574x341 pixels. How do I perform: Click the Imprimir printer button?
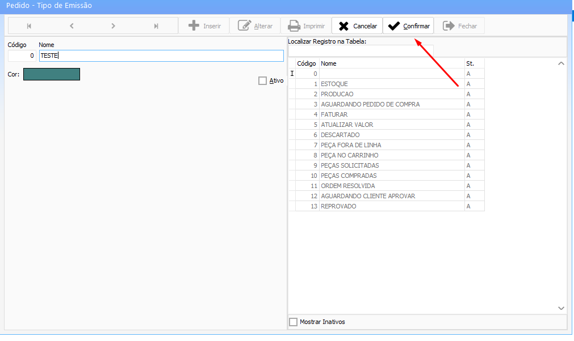pyautogui.click(x=306, y=26)
